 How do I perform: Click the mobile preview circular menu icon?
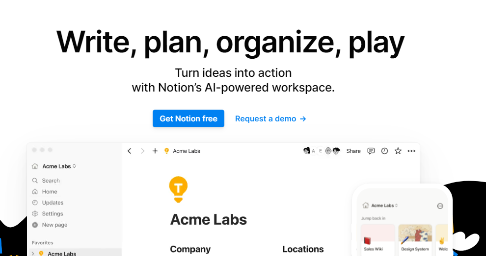click(440, 206)
